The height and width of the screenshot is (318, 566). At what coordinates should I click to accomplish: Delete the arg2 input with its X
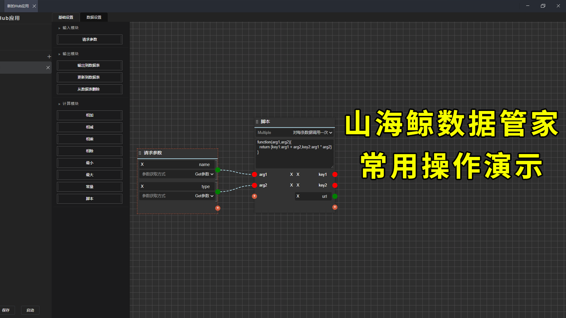pos(291,185)
